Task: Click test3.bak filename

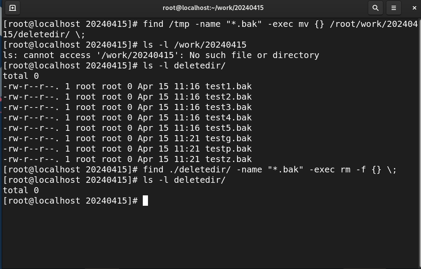Action: (228, 107)
